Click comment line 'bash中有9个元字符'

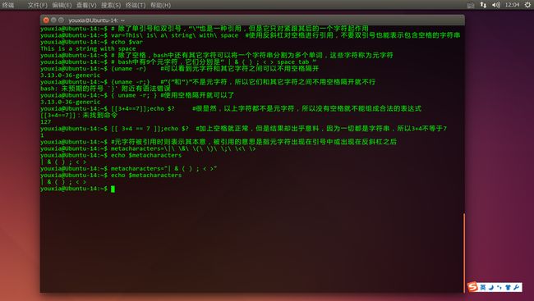point(178,62)
